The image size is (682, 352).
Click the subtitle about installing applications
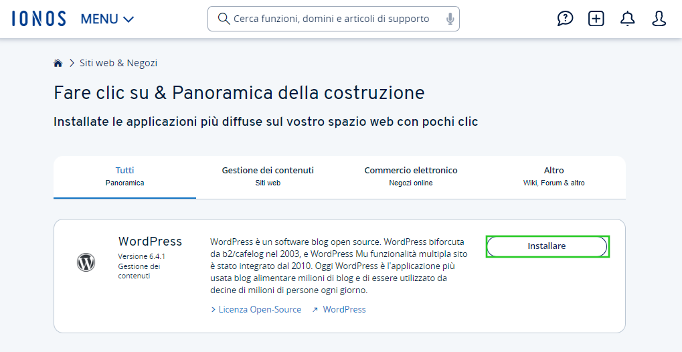[266, 122]
